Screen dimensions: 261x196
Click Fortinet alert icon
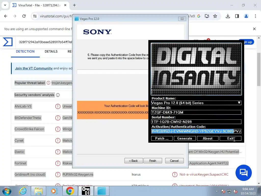coord(58,163)
